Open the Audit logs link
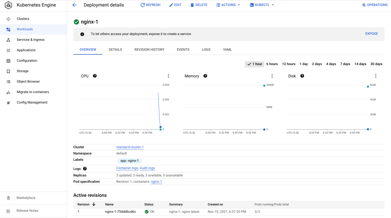 click(147, 168)
